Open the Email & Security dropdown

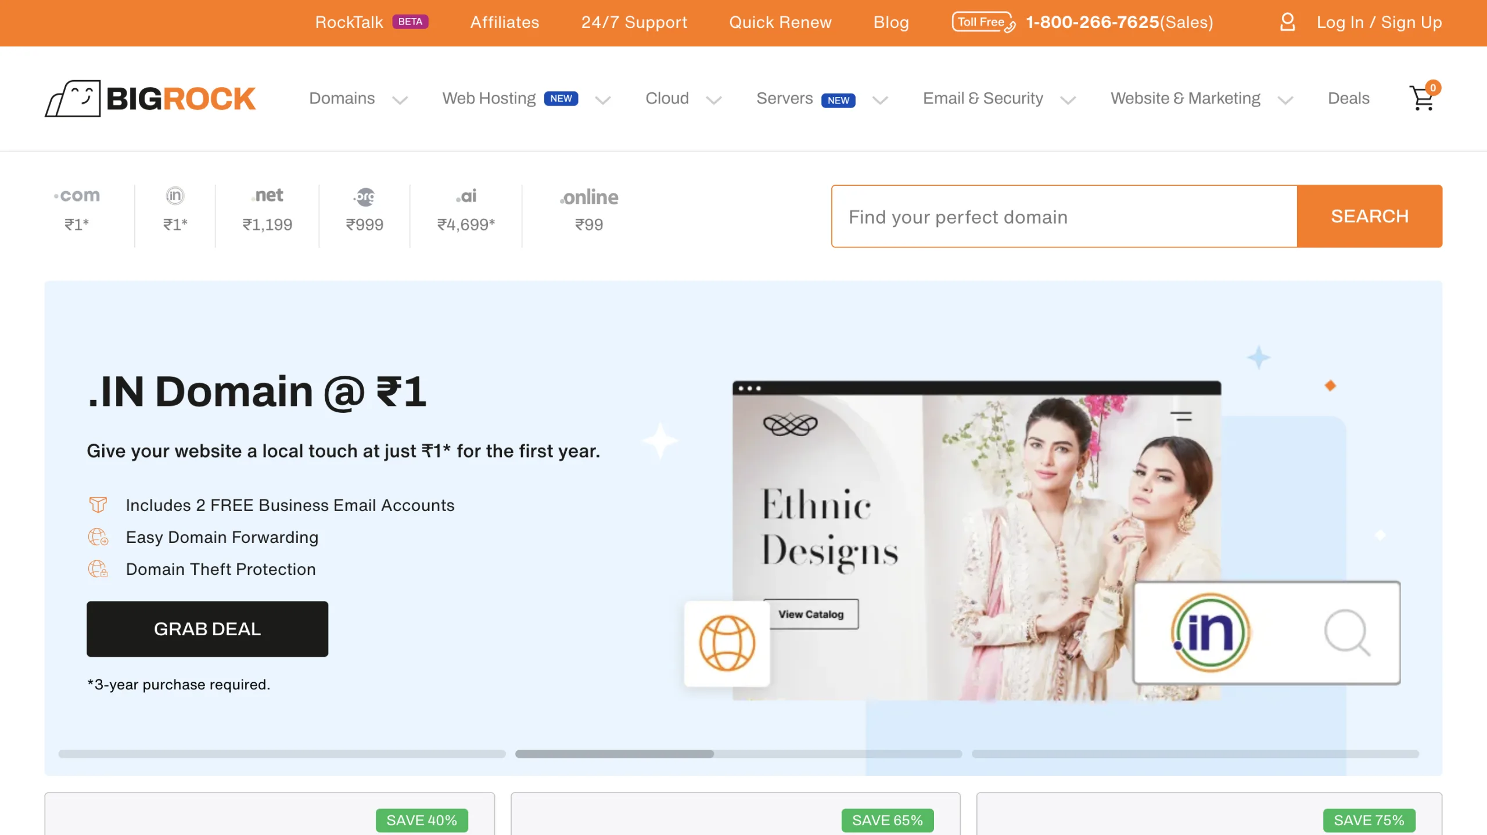pyautogui.click(x=999, y=99)
